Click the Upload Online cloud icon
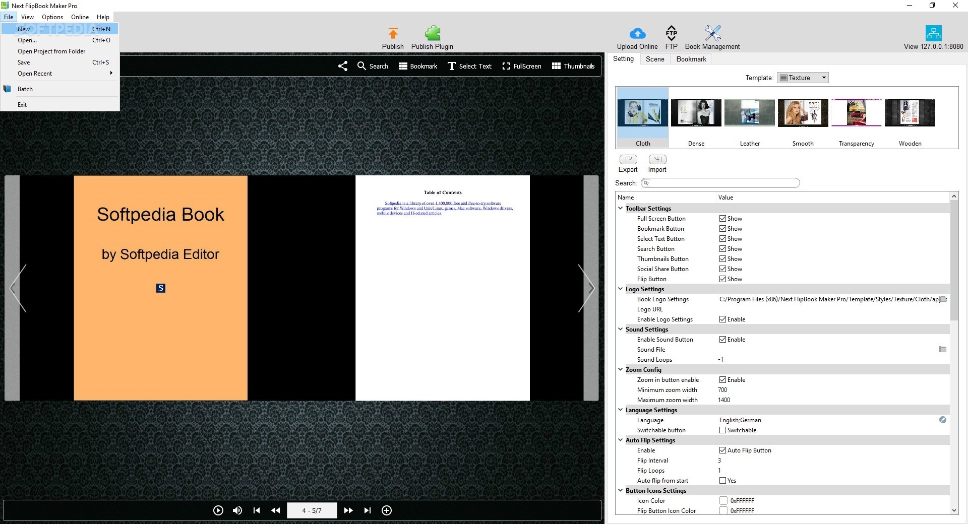968x524 pixels. coord(637,33)
